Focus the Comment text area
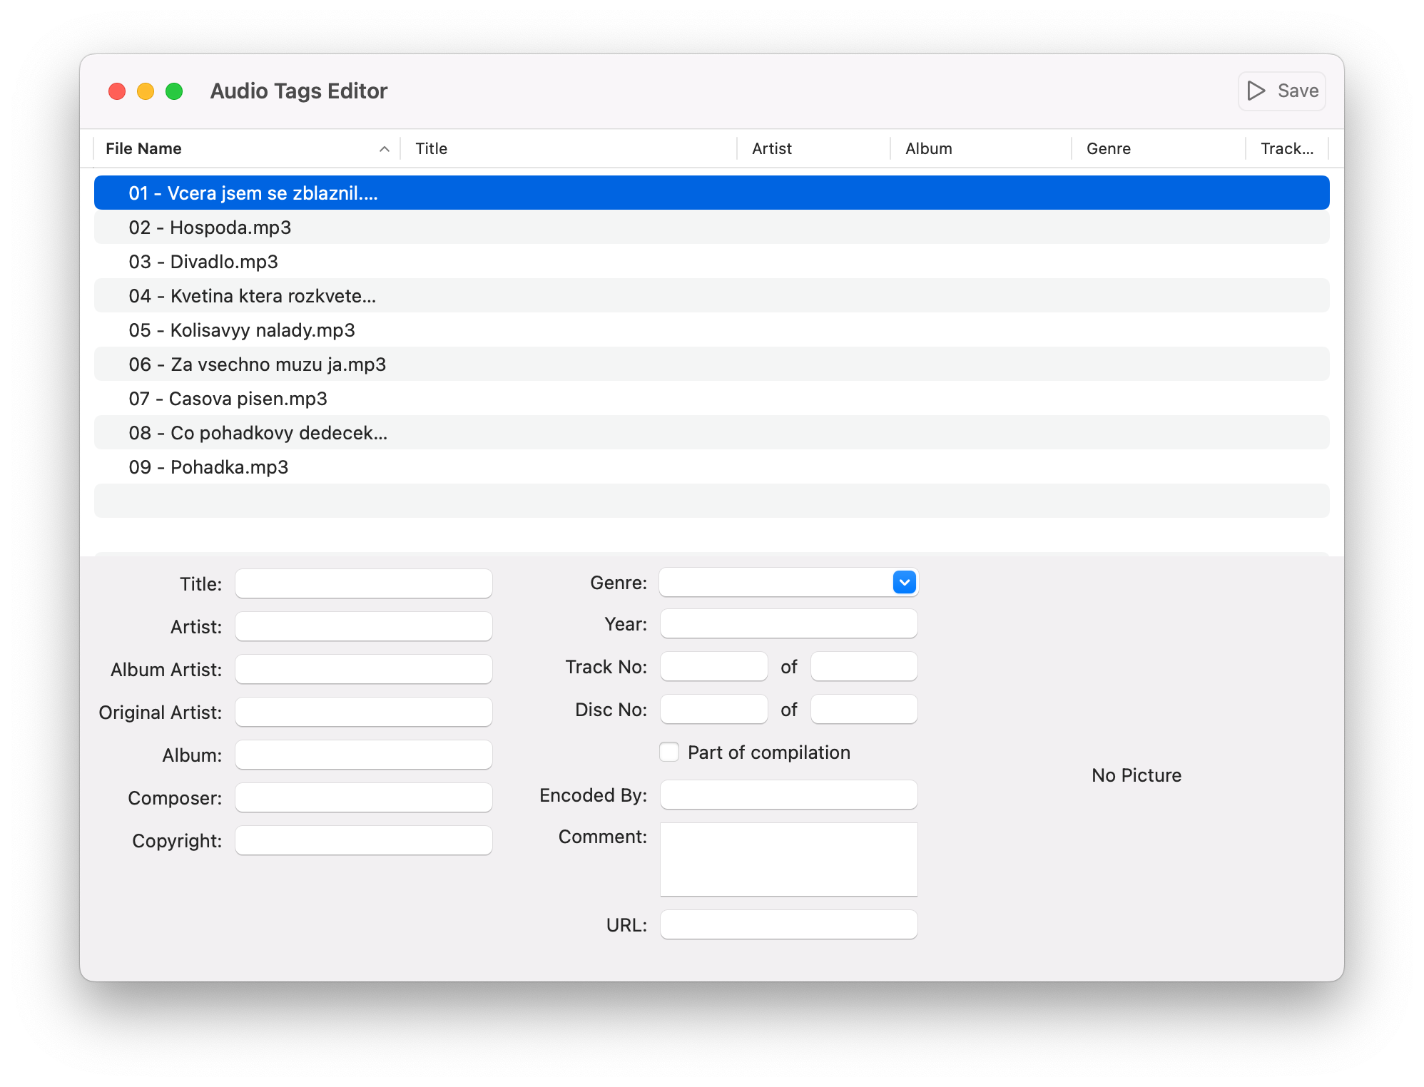The image size is (1424, 1087). click(788, 859)
